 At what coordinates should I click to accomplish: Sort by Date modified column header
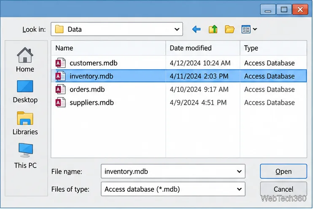pyautogui.click(x=203, y=48)
